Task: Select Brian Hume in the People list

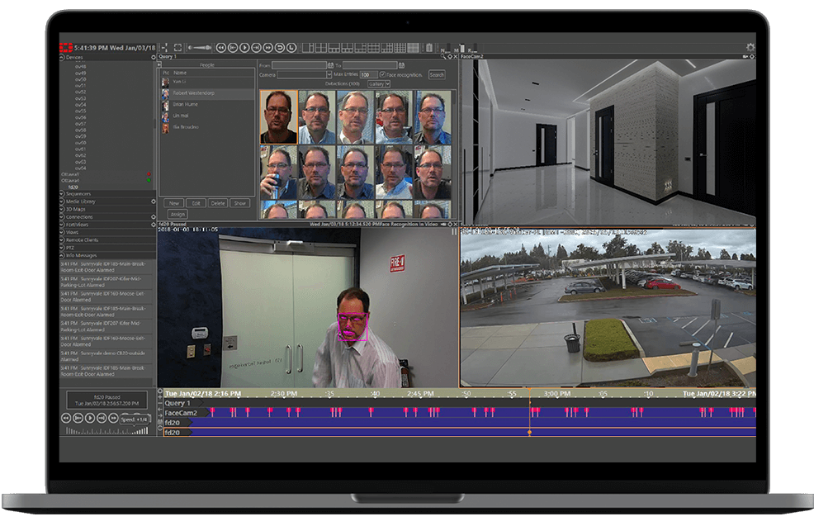Action: pos(185,104)
